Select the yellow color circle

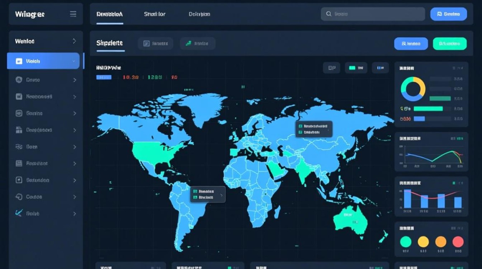[423, 242]
